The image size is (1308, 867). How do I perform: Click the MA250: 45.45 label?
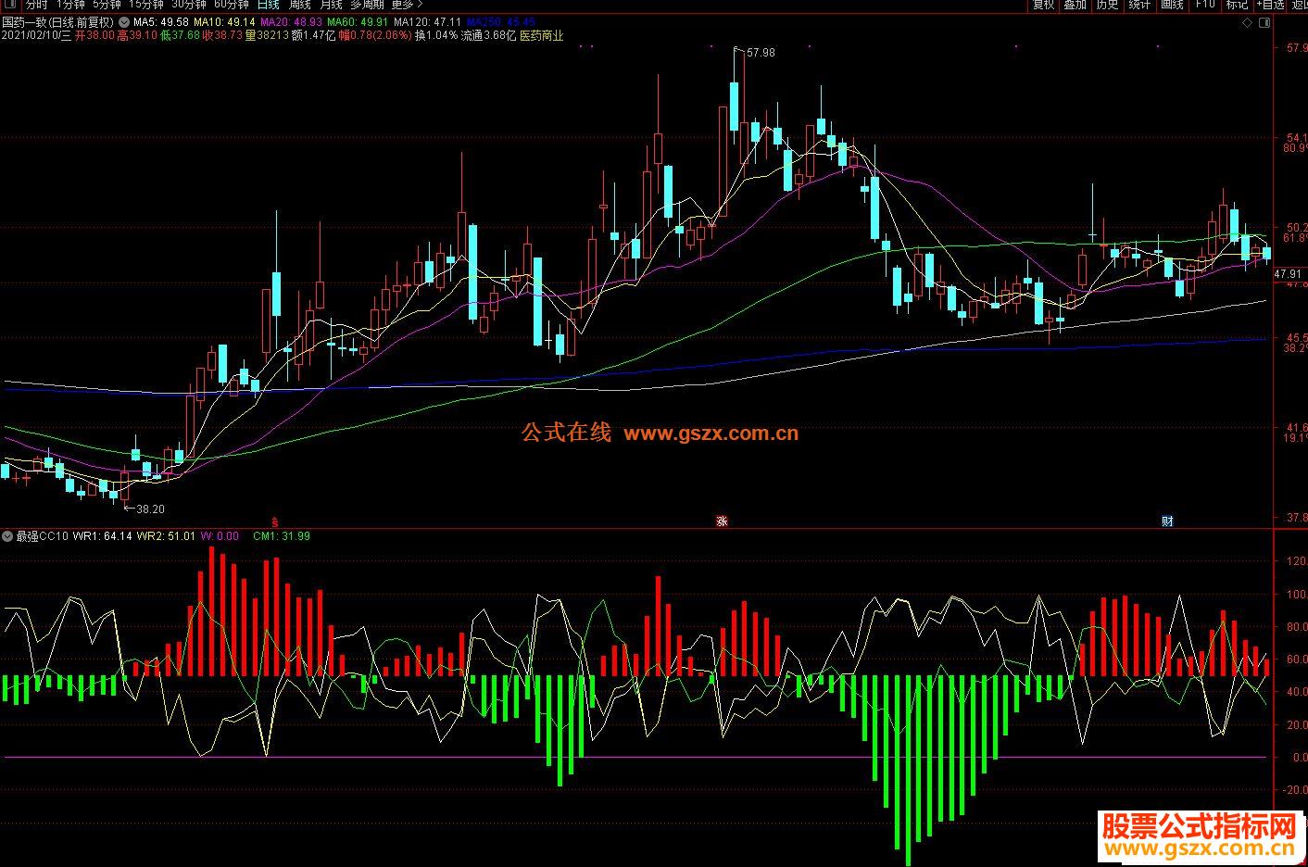click(500, 22)
